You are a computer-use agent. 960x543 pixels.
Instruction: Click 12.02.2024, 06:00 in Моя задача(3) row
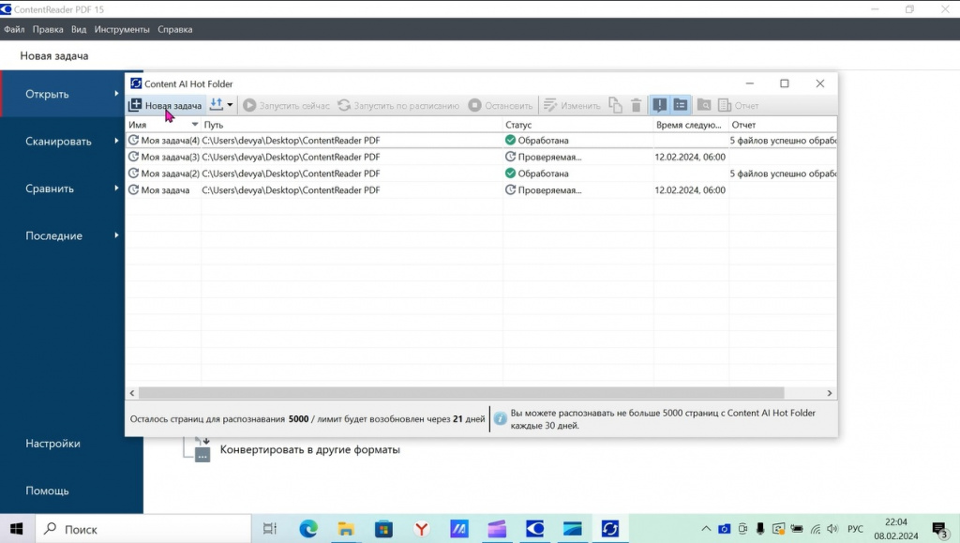(x=690, y=157)
